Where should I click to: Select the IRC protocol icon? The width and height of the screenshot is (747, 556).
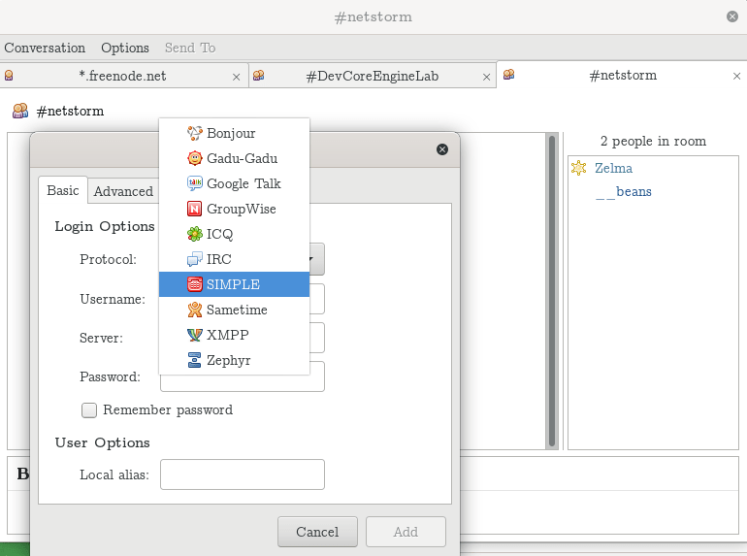tap(194, 259)
